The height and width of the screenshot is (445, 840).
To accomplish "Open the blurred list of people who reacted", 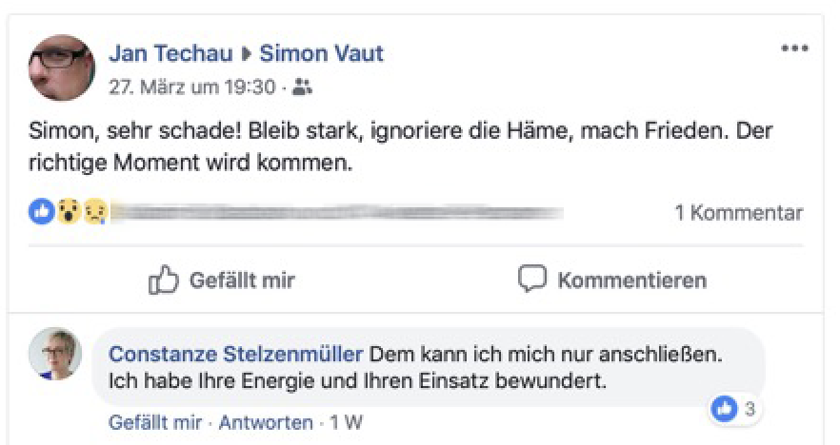I will coord(333,212).
